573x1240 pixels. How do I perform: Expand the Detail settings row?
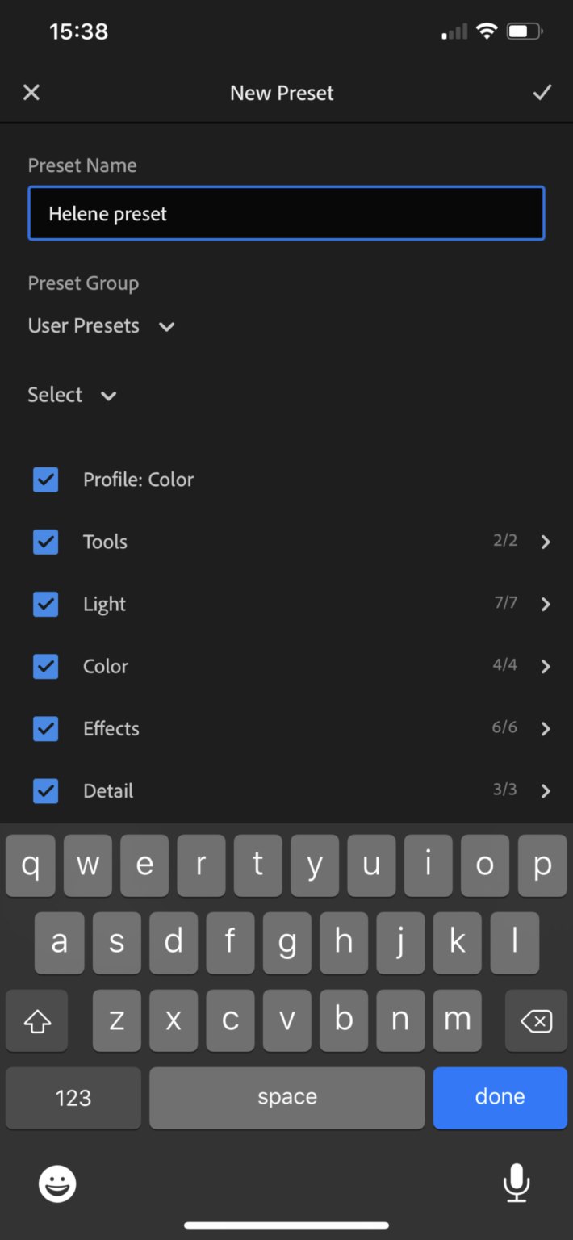[545, 790]
